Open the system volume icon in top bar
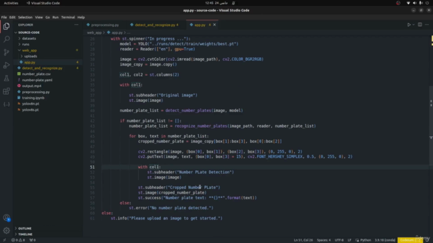The height and width of the screenshot is (243, 433). (x=415, y=3)
